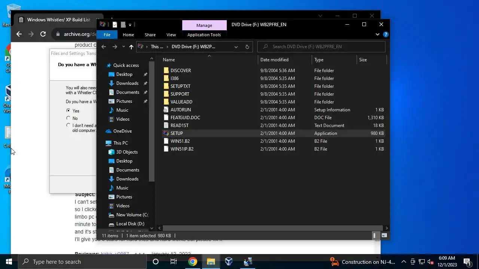Open the File menu
The image size is (479, 269).
(x=107, y=35)
